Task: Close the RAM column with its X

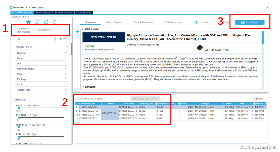Action: click(x=248, y=104)
